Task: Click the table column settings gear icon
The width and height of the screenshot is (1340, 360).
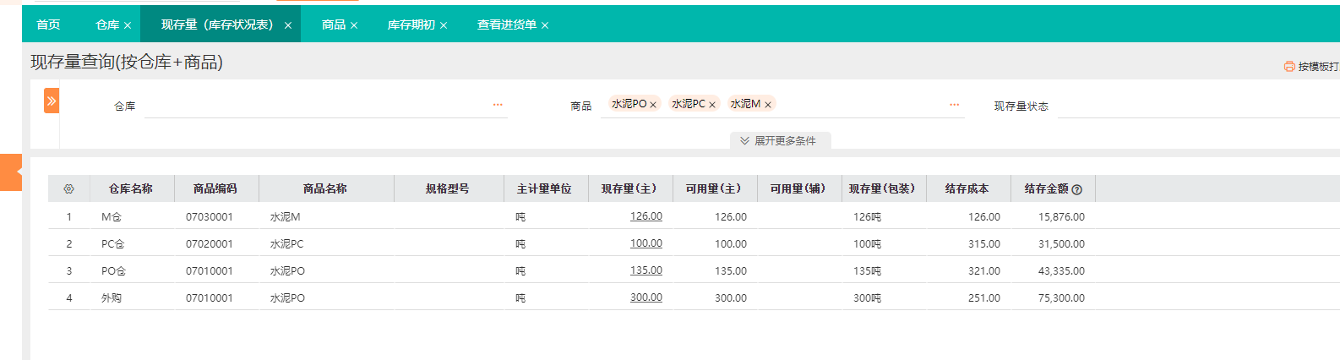Action: (x=69, y=189)
